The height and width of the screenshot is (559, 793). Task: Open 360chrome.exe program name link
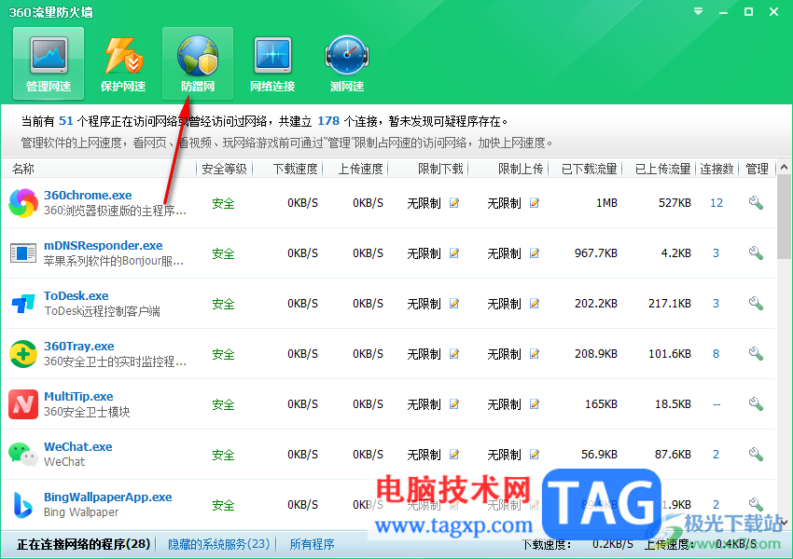(88, 195)
